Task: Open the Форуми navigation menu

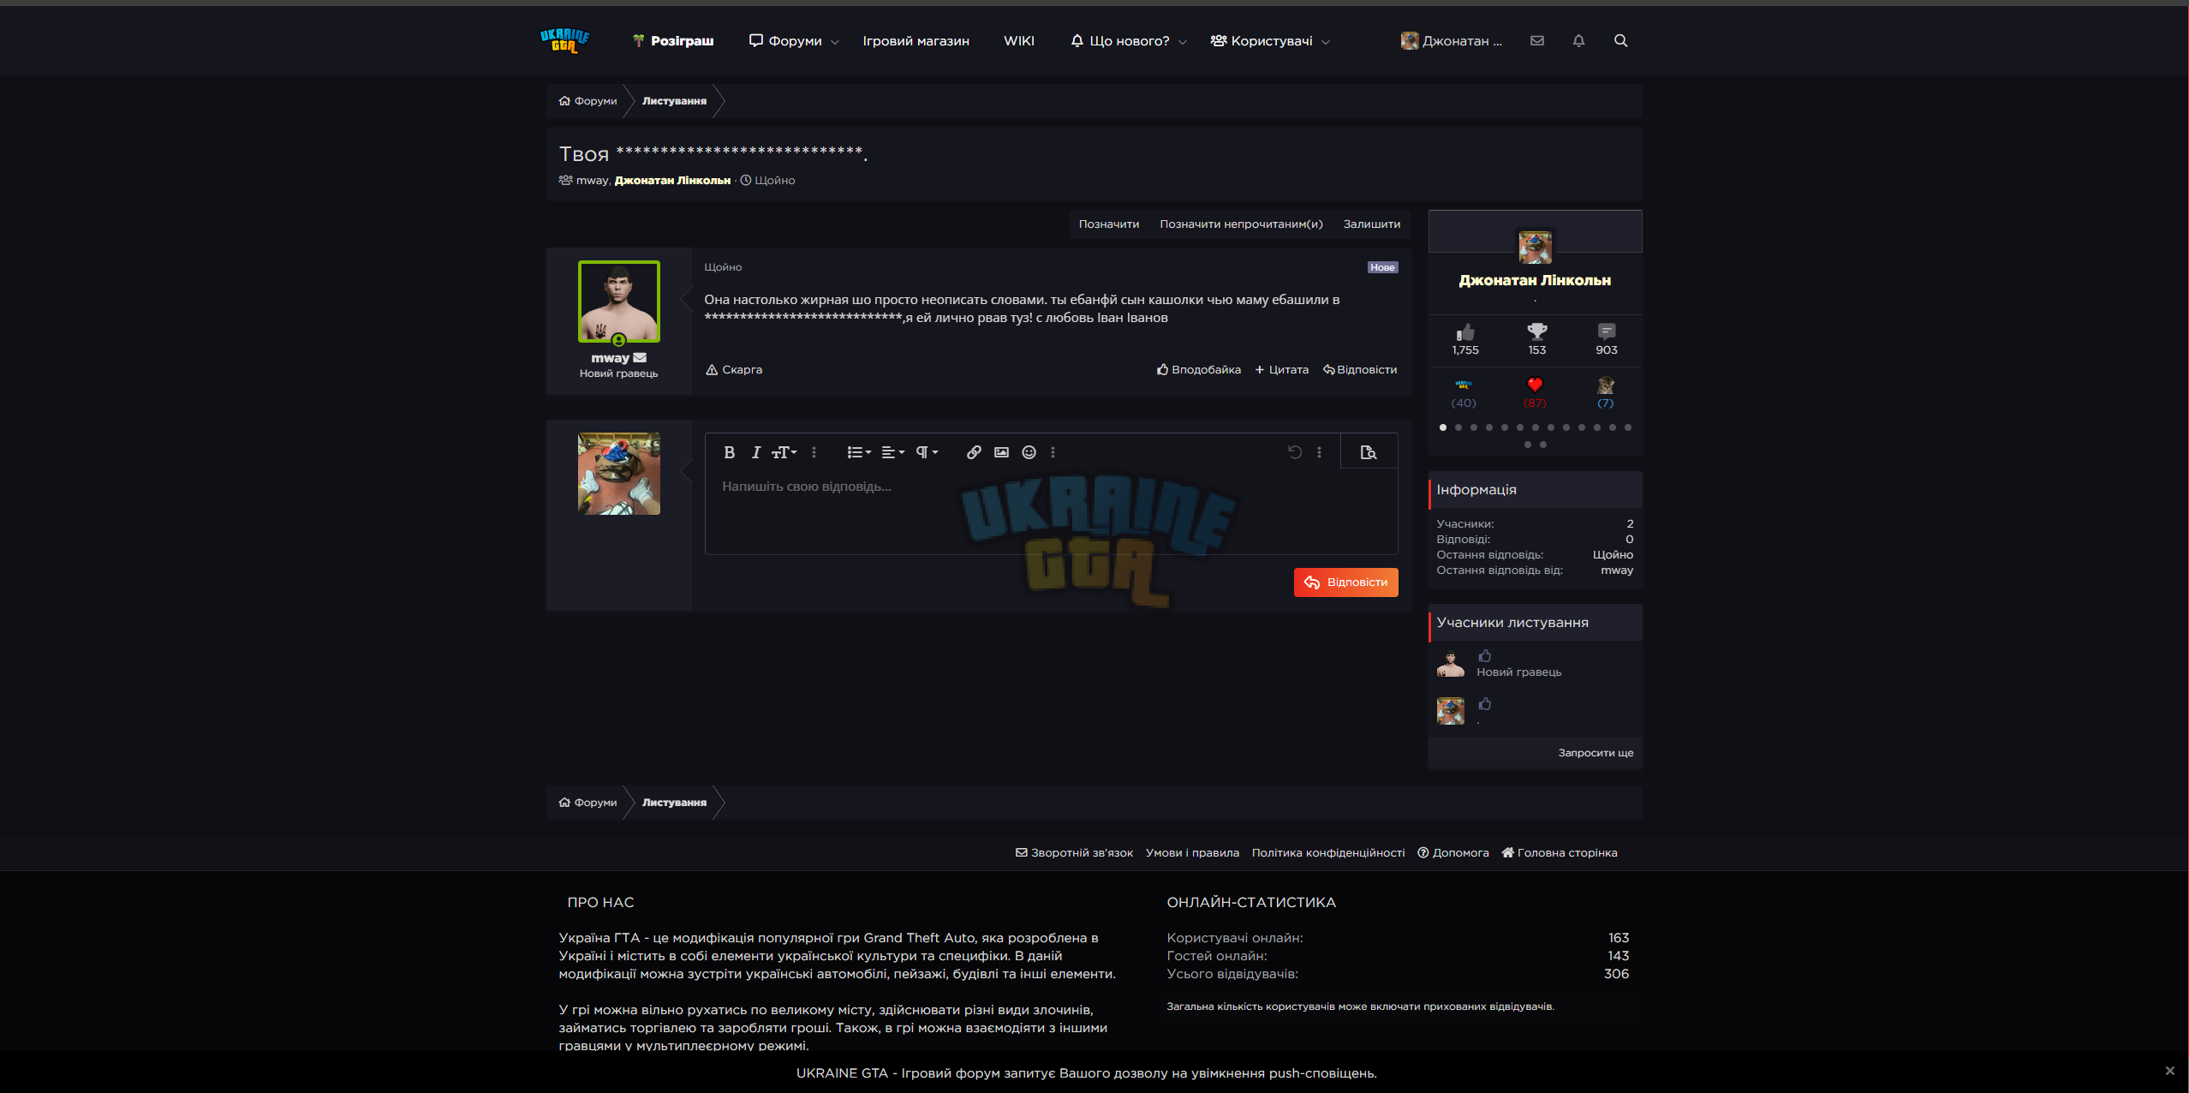Action: pos(793,41)
